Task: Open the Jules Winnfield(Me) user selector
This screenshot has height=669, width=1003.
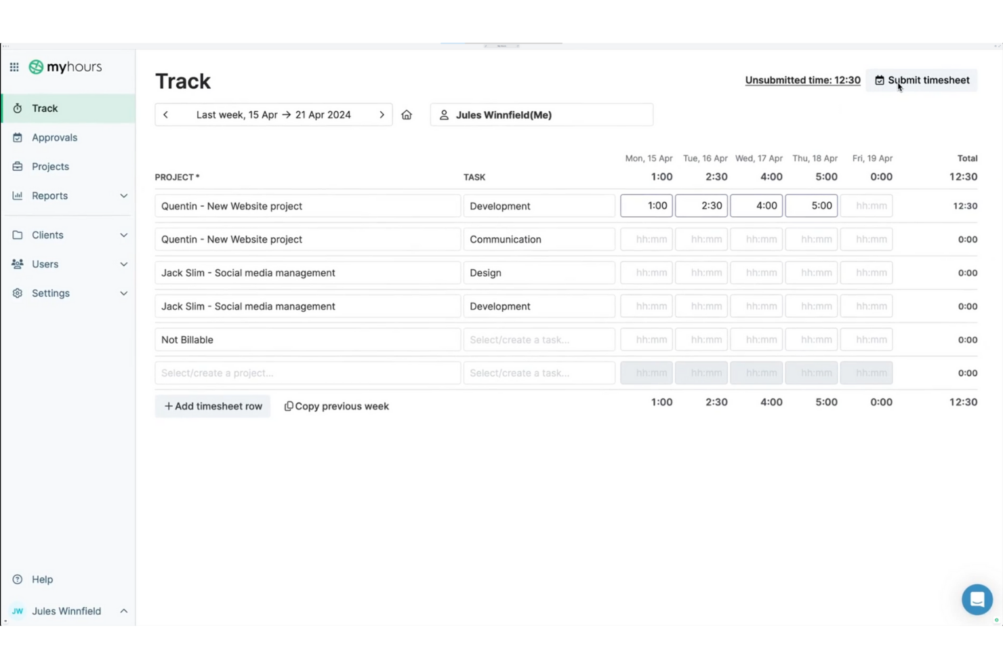Action: (x=541, y=115)
